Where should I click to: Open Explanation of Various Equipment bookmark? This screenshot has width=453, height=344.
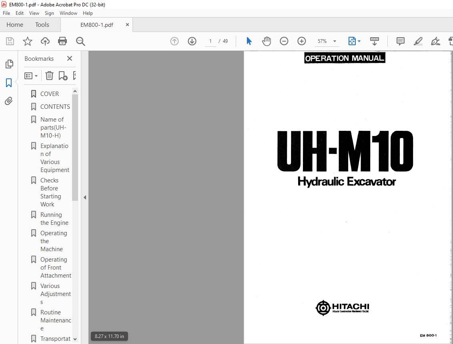[54, 158]
